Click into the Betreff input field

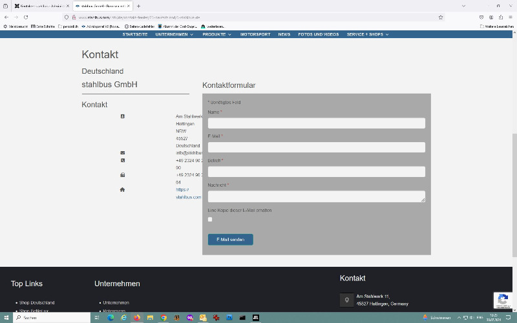317,172
